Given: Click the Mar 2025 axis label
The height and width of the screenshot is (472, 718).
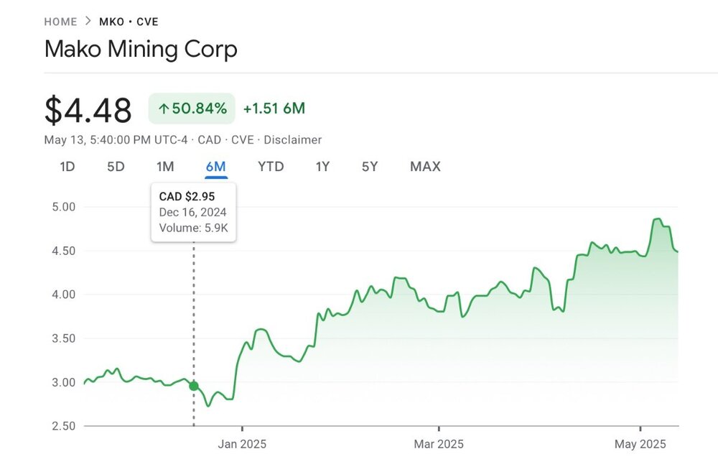Looking at the screenshot, I should coord(439,444).
